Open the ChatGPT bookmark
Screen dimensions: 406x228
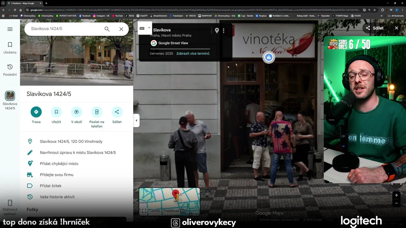coord(142,16)
